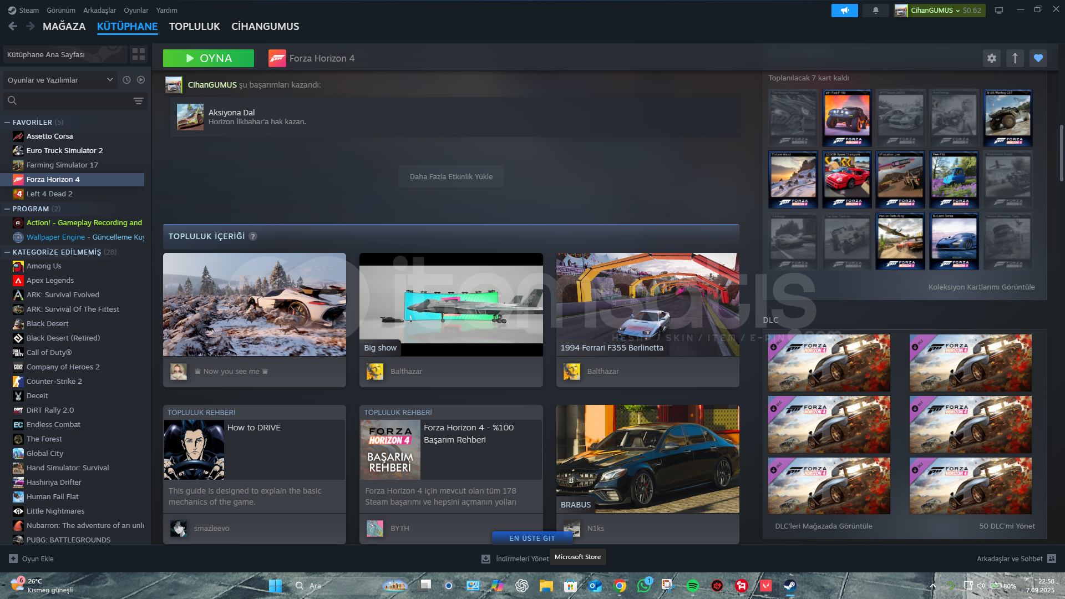This screenshot has height=599, width=1065.
Task: Click Aksiyona Dal achievement icon
Action: click(190, 117)
